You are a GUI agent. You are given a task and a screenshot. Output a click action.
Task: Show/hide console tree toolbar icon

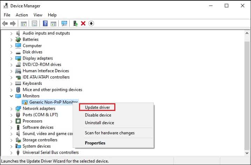point(24,24)
